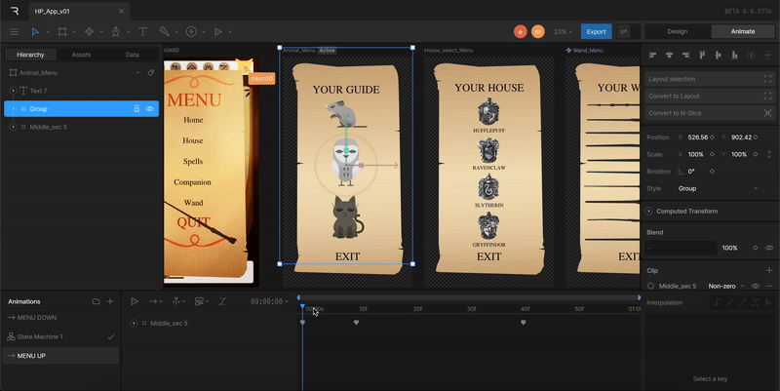The height and width of the screenshot is (391, 780).
Task: Open the 23% zoom dropdown
Action: 563,31
